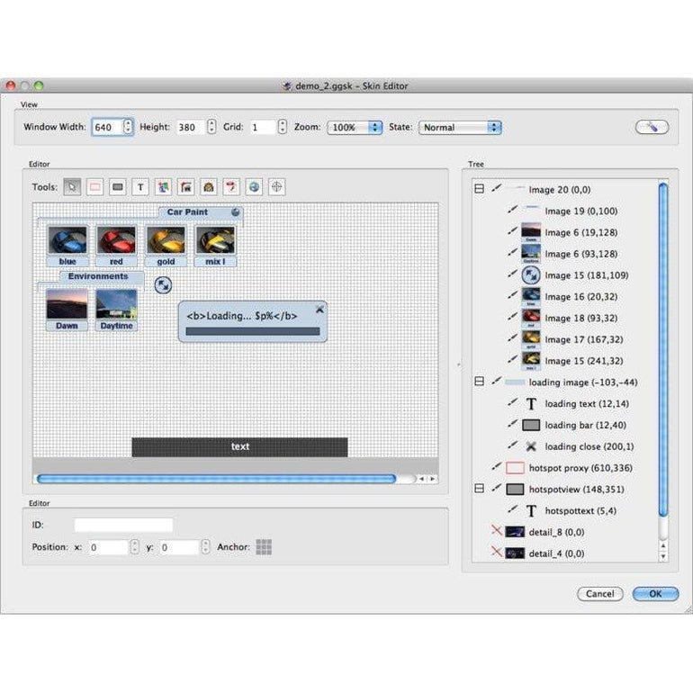Toggle visibility of detail_8 element
The width and height of the screenshot is (693, 693).
[x=496, y=530]
